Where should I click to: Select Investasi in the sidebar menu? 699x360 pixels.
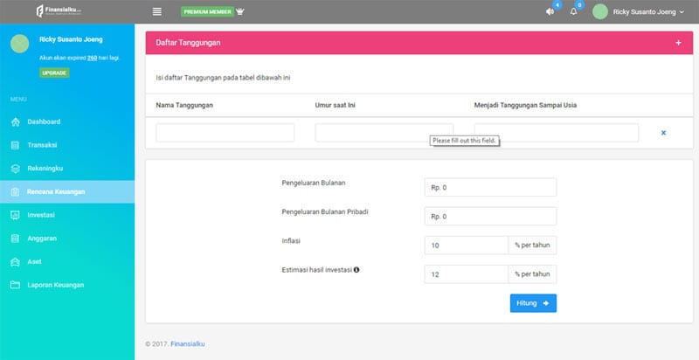point(42,215)
